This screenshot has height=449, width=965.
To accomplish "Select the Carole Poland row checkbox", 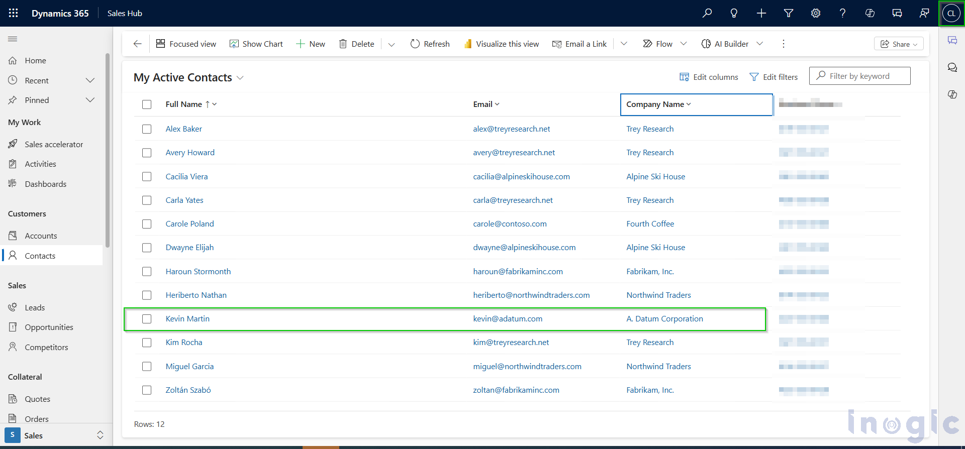I will coord(147,224).
